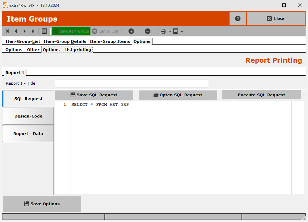This screenshot has height=222, width=308.
Task: Expand the layout view dropdown arrow
Action: click(182, 32)
